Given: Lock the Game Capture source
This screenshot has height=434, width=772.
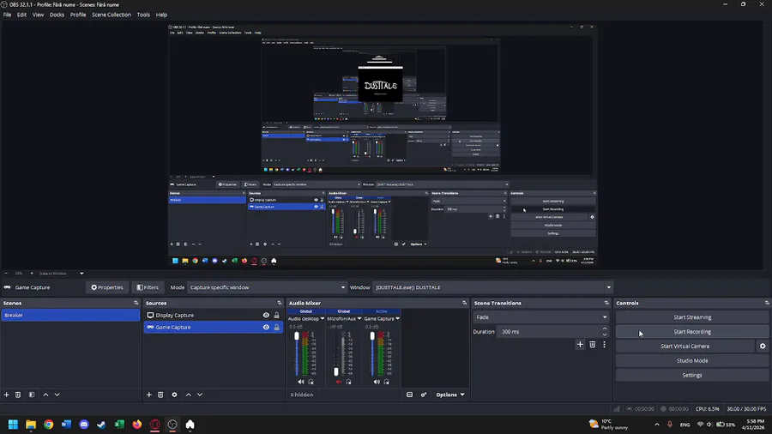Looking at the screenshot, I should tap(277, 328).
